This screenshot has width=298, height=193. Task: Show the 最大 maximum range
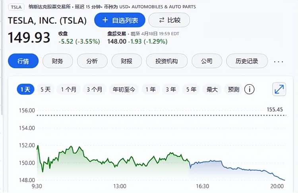tap(212, 89)
